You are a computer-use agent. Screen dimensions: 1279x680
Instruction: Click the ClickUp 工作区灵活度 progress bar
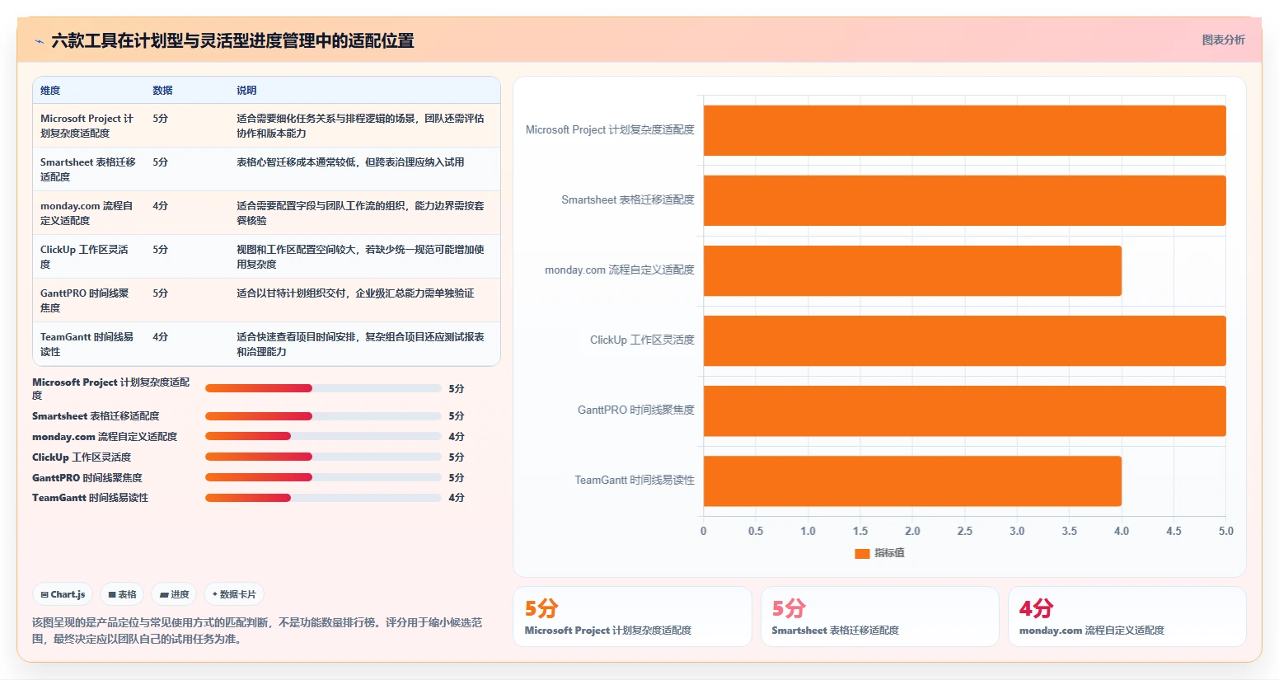pyautogui.click(x=323, y=457)
